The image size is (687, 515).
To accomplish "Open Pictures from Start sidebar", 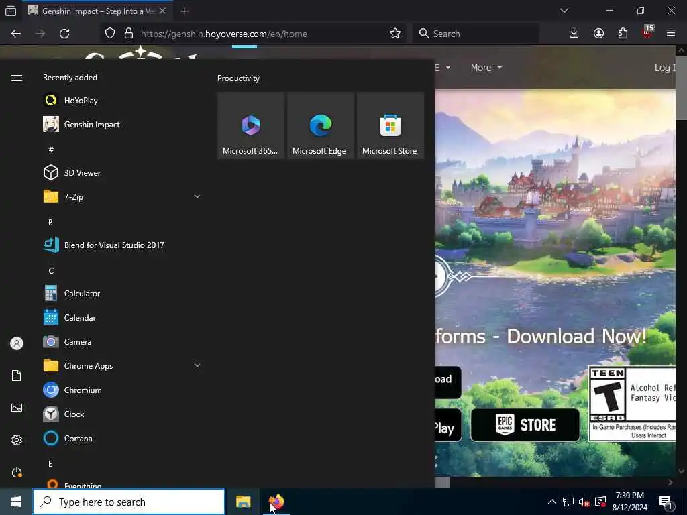I will coord(17,408).
